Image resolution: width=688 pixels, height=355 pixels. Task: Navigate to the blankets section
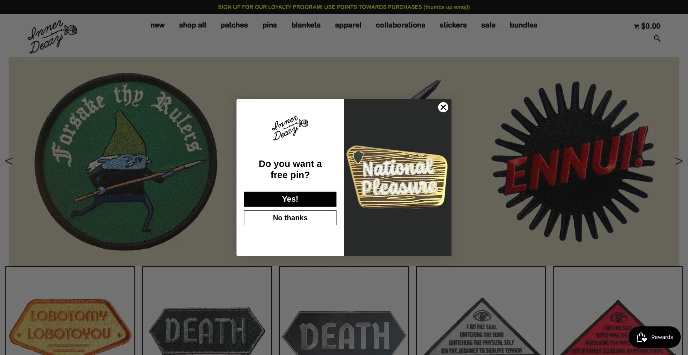coord(306,25)
